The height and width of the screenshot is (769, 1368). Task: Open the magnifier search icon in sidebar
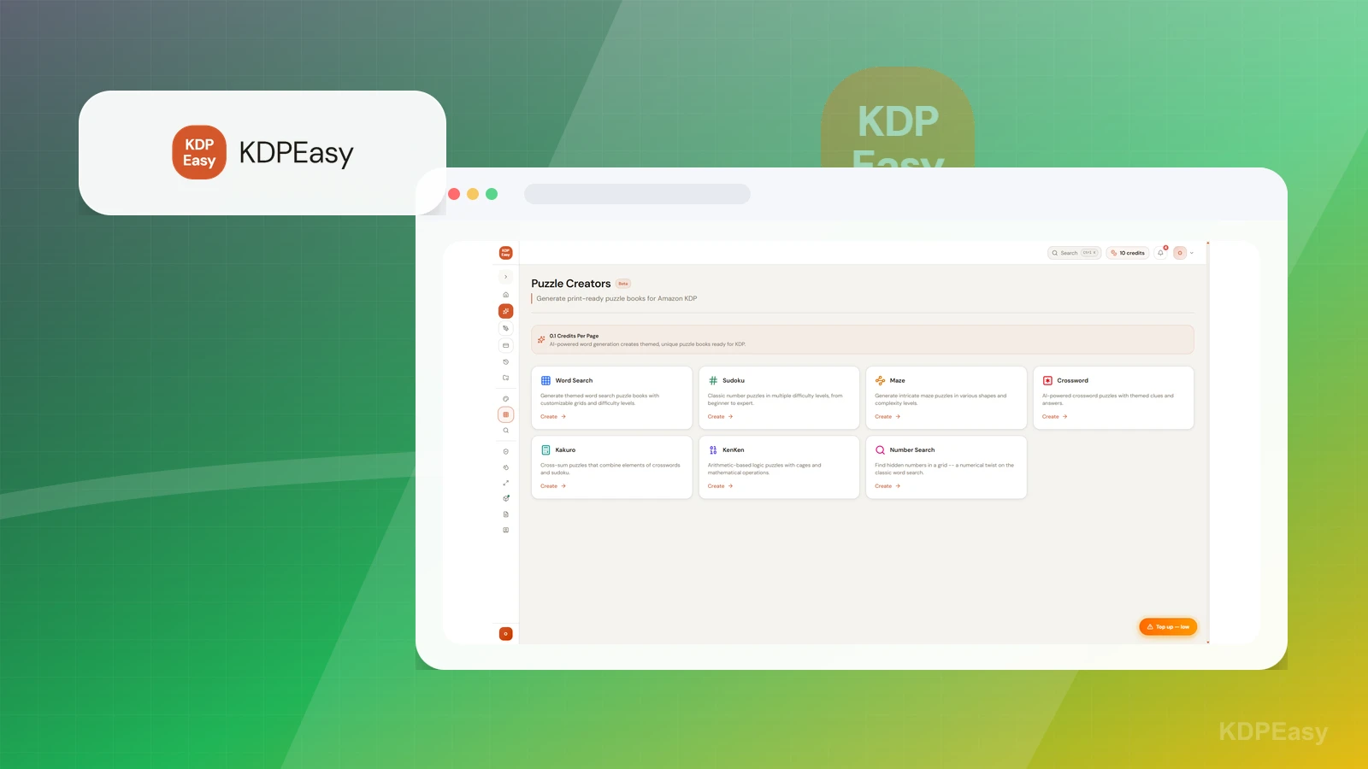click(x=505, y=431)
